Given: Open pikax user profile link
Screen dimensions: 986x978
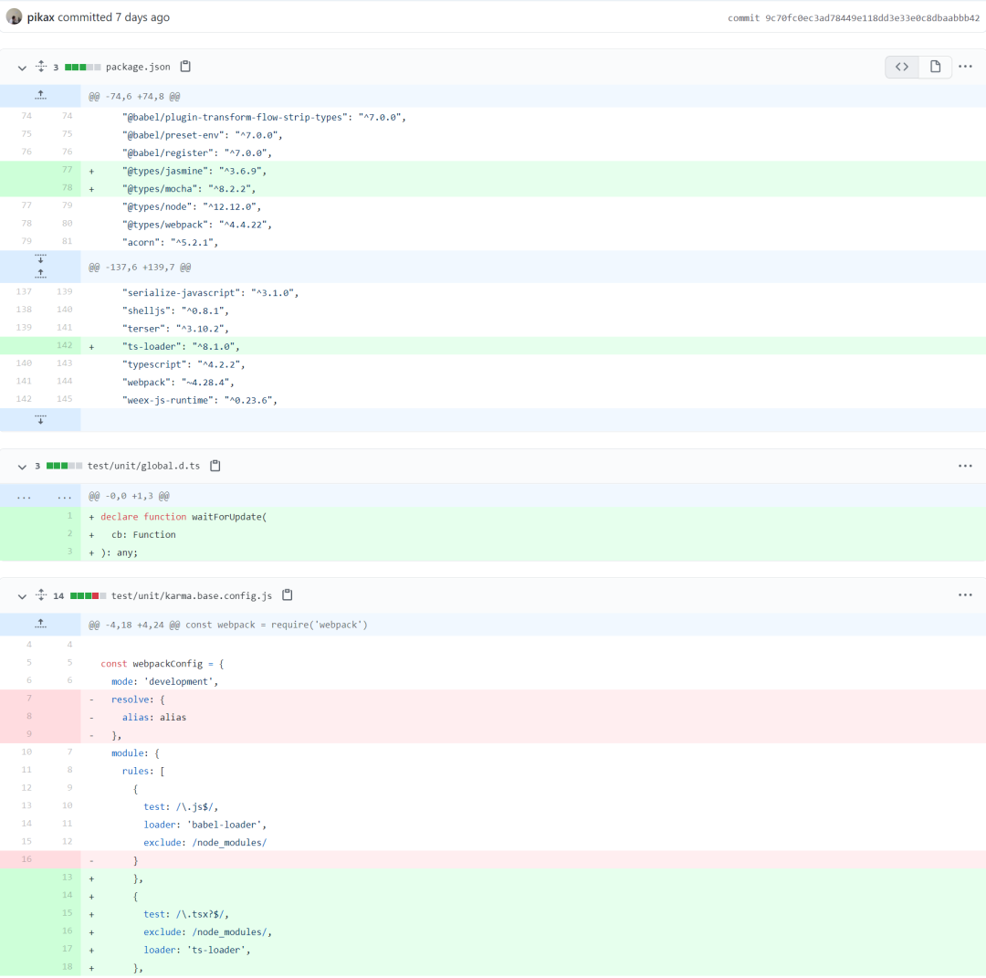Looking at the screenshot, I should [40, 17].
